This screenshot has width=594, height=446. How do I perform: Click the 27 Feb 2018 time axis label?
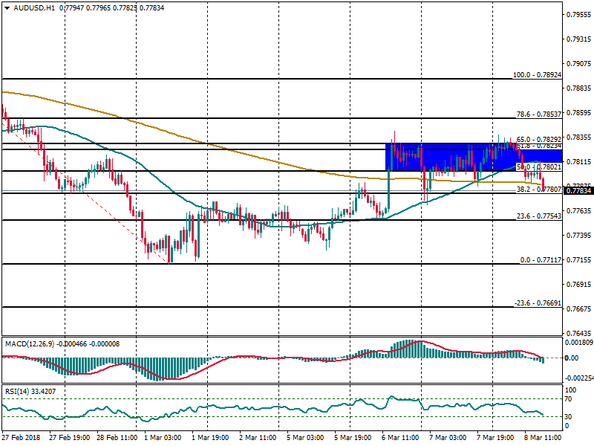coord(23,438)
